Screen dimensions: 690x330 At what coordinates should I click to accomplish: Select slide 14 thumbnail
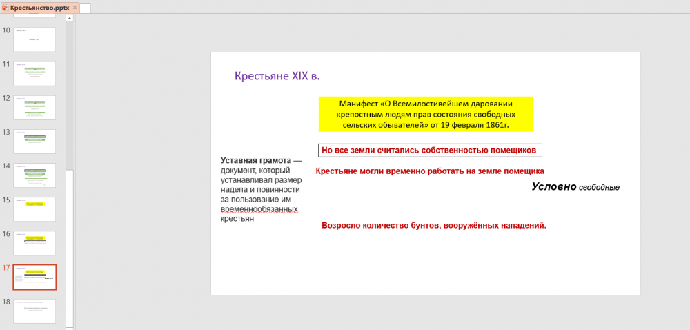pos(34,175)
